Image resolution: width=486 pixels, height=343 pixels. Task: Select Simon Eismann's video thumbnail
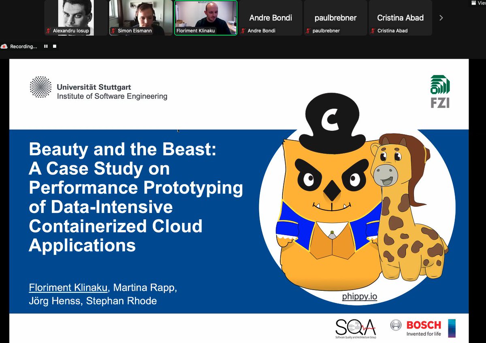click(141, 17)
